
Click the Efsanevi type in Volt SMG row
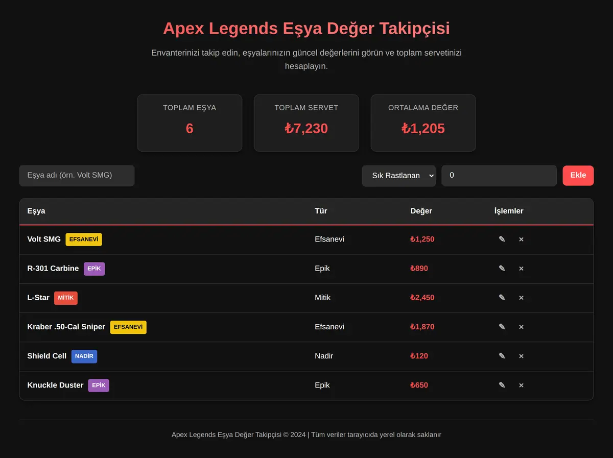tap(329, 239)
